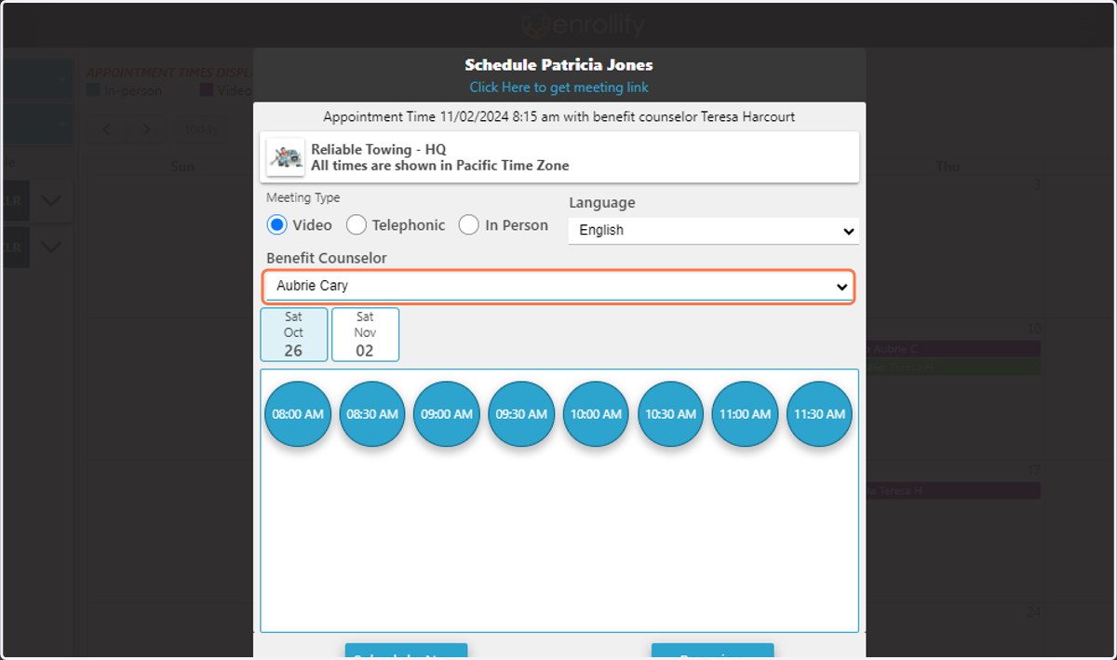
Task: Click the today button in the background calendar
Action: tap(202, 129)
